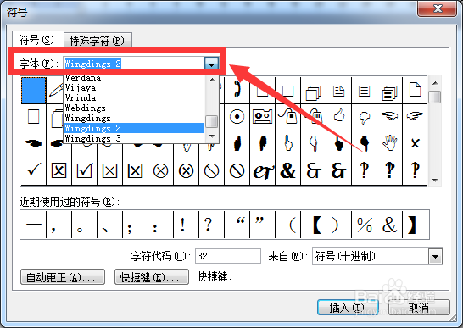Click the 插入(I) insert button
Screen dimensions: 463x328
point(348,308)
